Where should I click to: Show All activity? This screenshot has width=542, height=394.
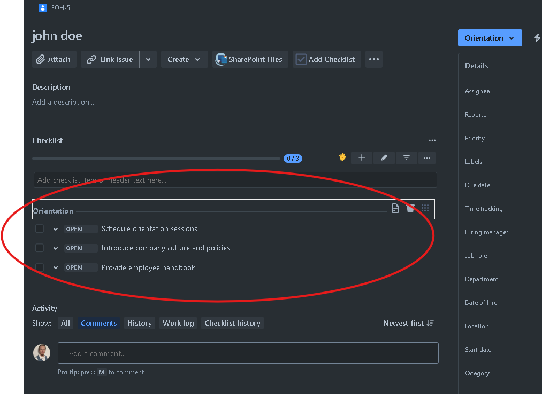pos(65,324)
